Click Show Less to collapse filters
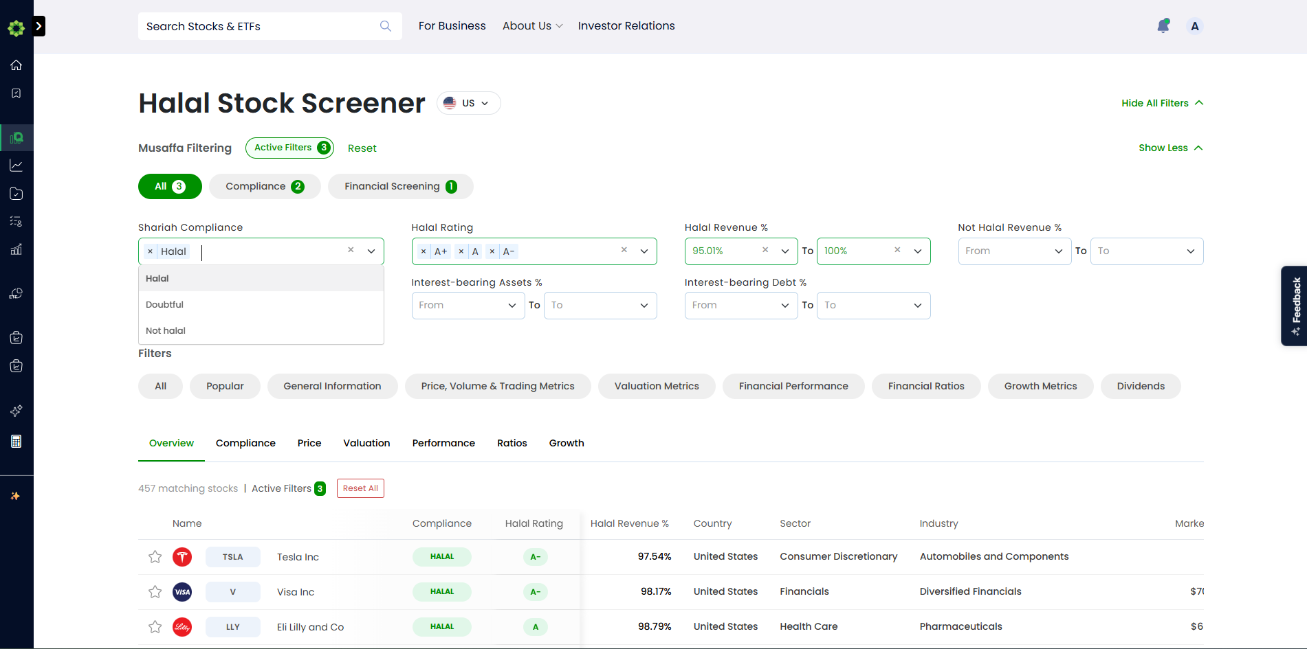1307x649 pixels. pos(1171,148)
